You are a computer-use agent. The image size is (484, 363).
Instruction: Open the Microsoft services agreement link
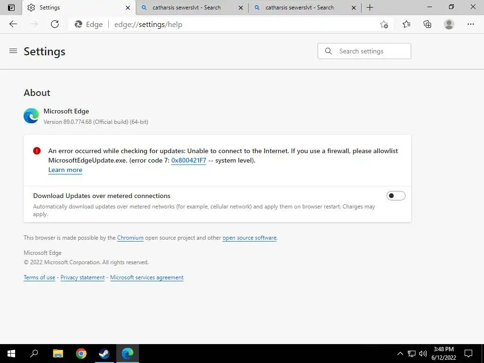[147, 277]
